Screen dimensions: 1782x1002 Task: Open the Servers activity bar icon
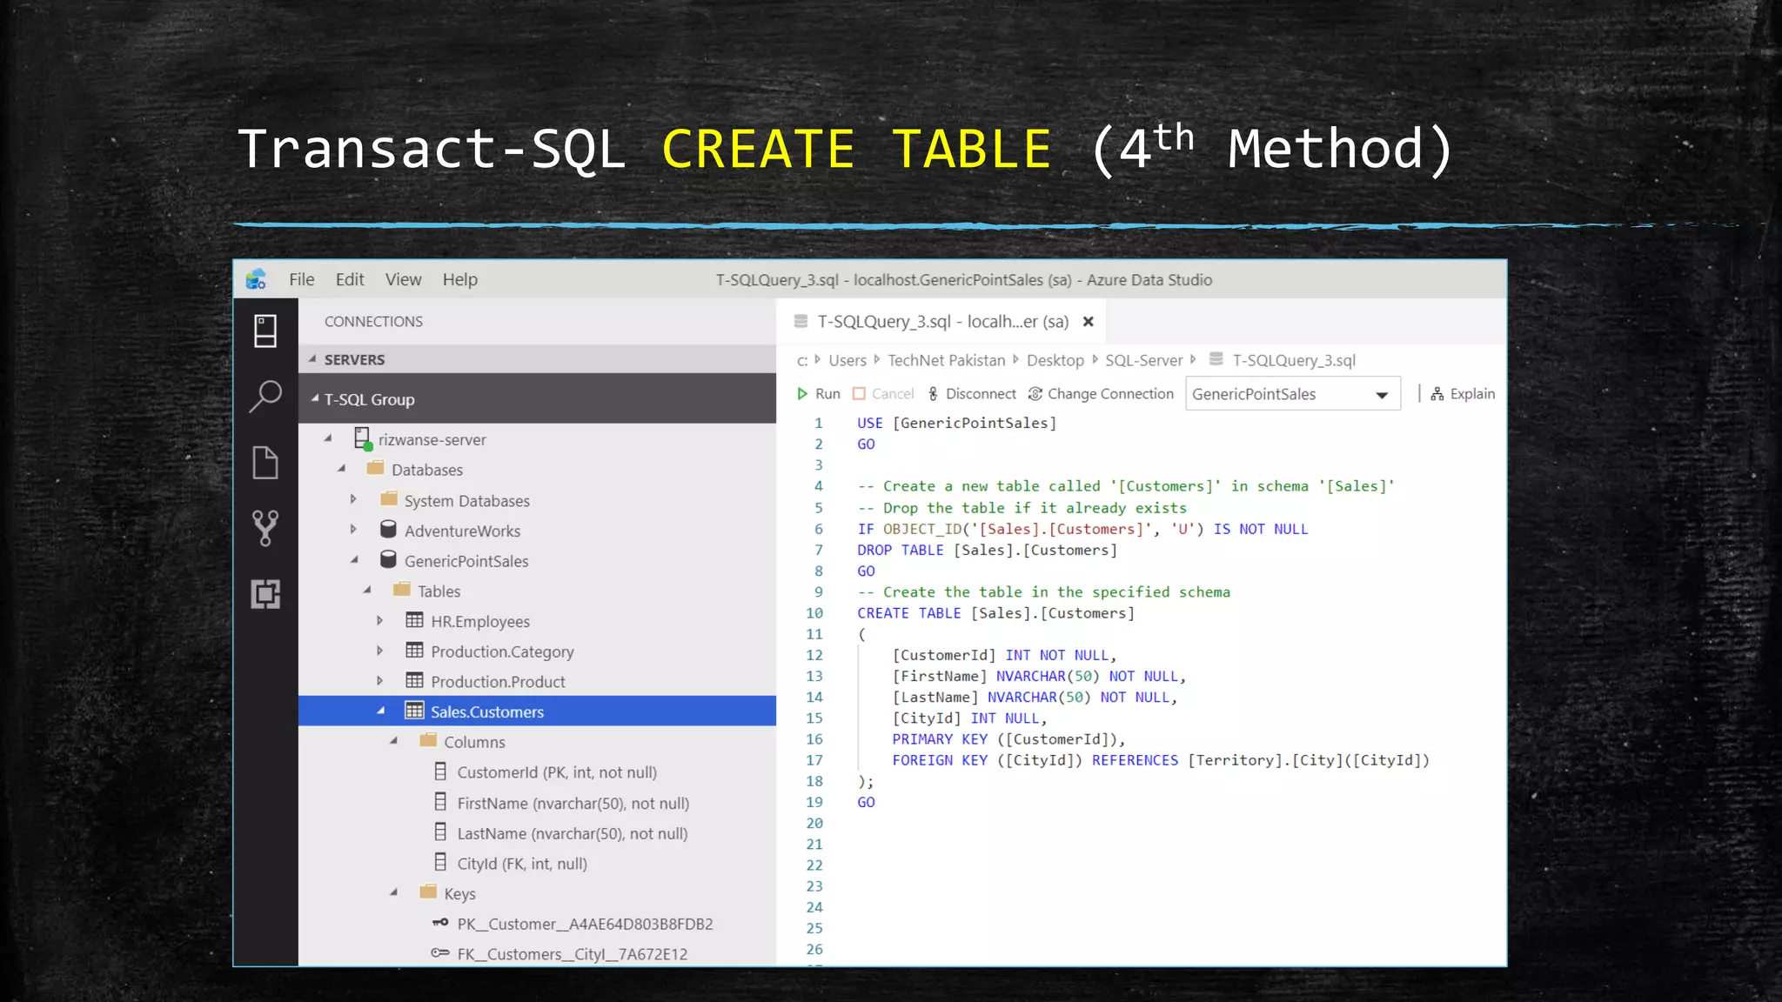pyautogui.click(x=265, y=331)
